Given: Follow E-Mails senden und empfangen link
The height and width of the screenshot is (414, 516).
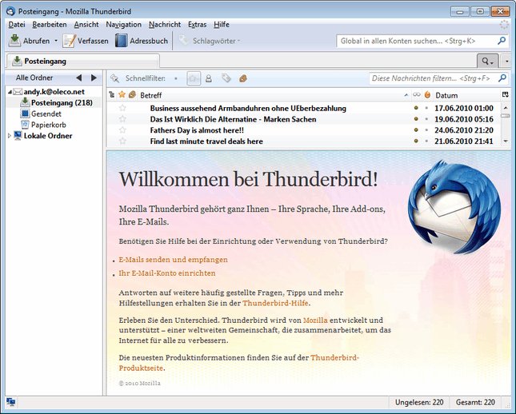Looking at the screenshot, I should point(173,260).
